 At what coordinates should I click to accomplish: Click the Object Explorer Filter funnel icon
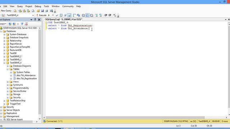pos(22,24)
